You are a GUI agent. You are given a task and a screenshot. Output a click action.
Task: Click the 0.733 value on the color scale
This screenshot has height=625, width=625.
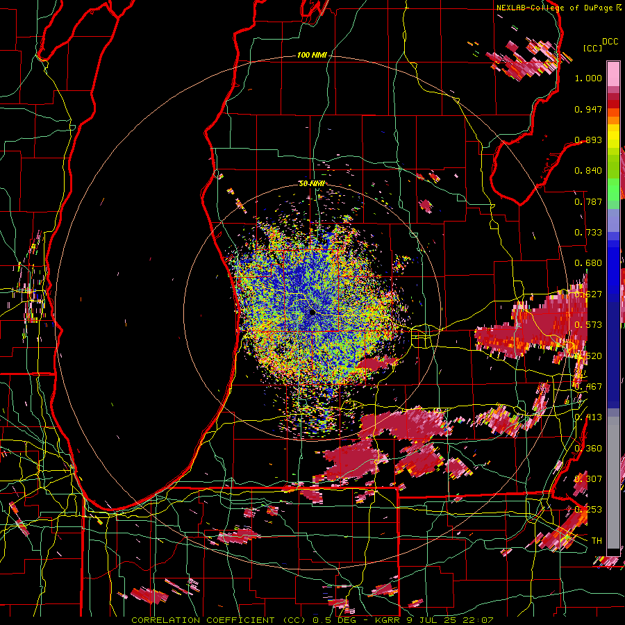(588, 233)
